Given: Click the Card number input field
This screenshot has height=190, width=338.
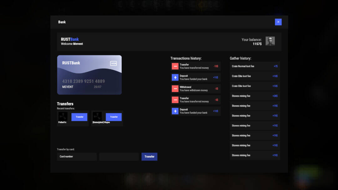Looking at the screenshot, I should 76,156.
